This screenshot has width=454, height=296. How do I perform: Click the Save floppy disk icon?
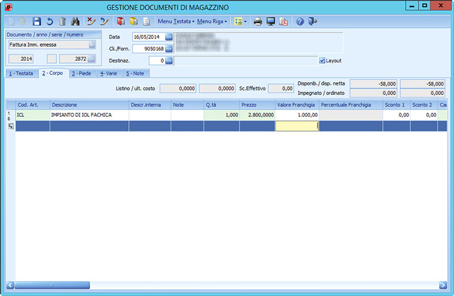(37, 21)
